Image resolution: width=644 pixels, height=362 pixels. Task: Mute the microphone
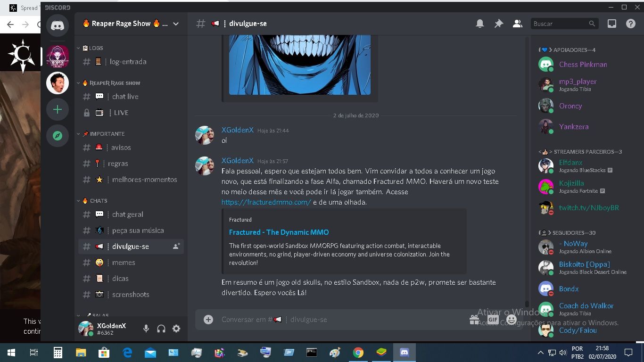pos(146,329)
